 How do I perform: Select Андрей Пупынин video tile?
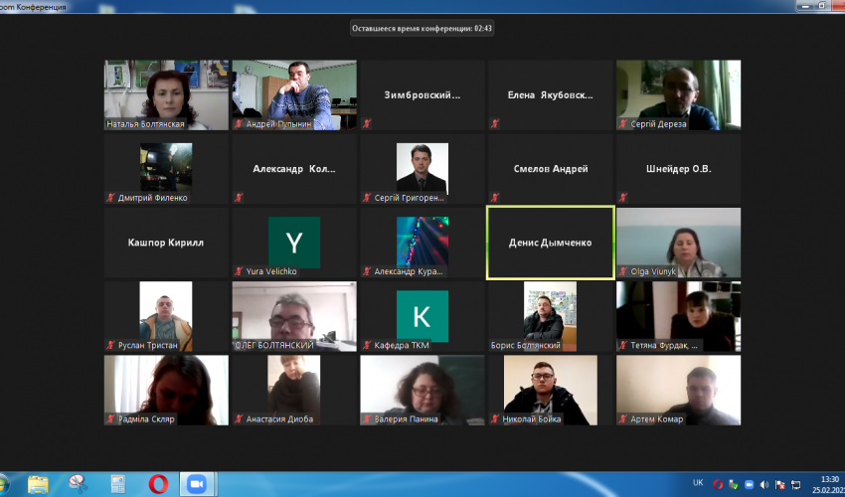tap(294, 94)
